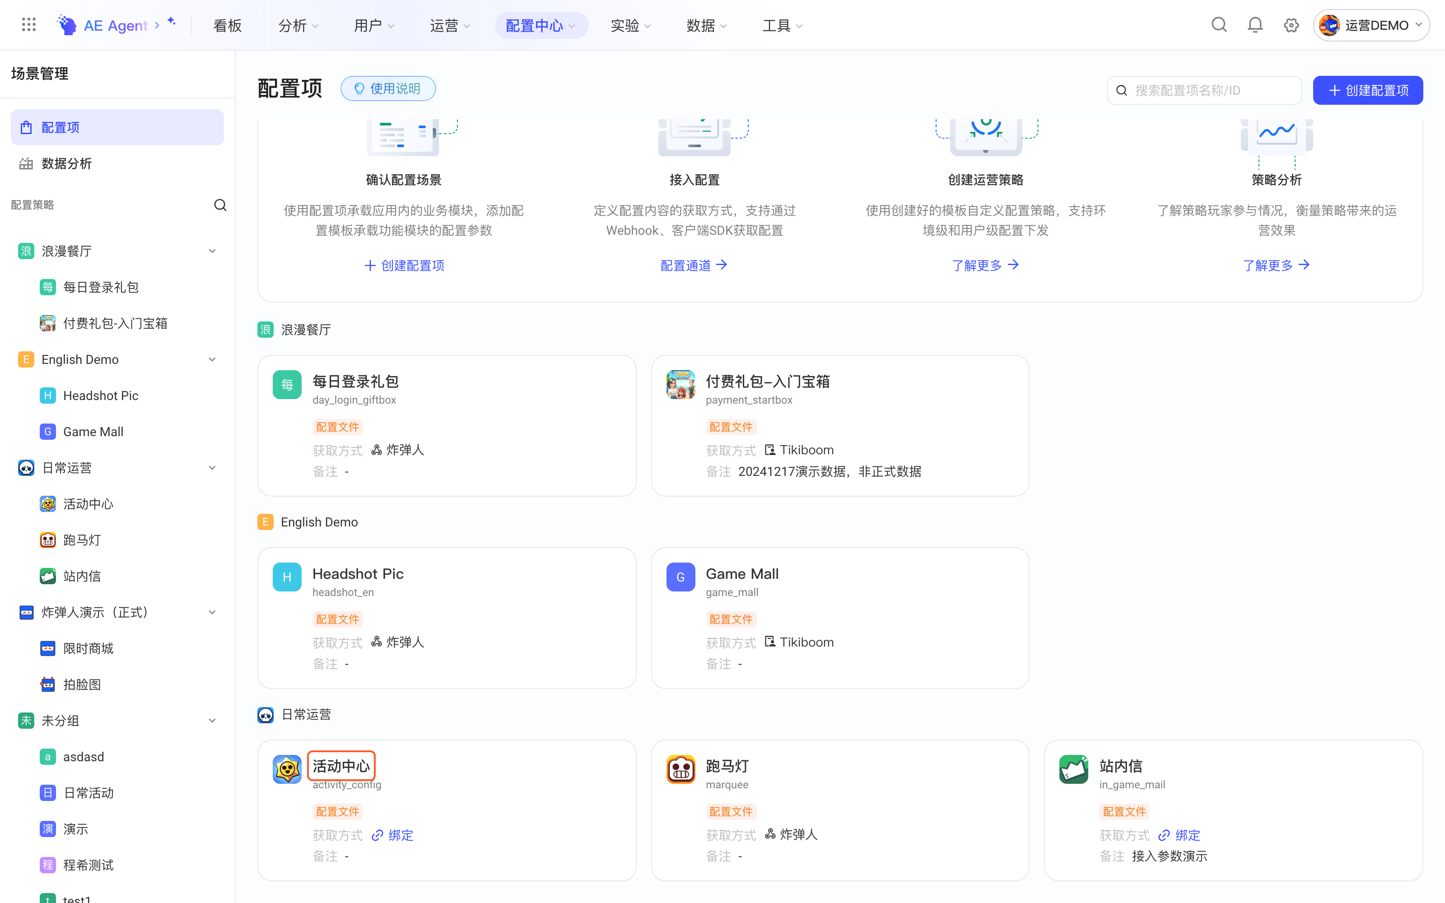
Task: Open the 运营DEMO account dropdown
Action: tap(1371, 25)
